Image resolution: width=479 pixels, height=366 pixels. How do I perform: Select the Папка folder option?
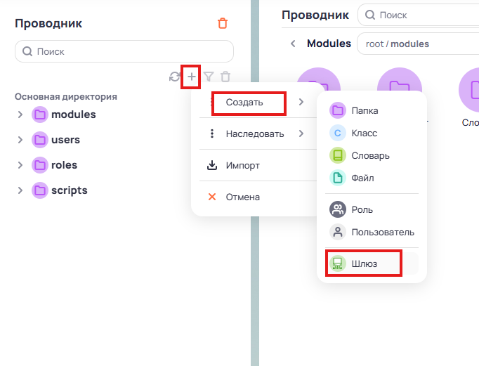[365, 110]
